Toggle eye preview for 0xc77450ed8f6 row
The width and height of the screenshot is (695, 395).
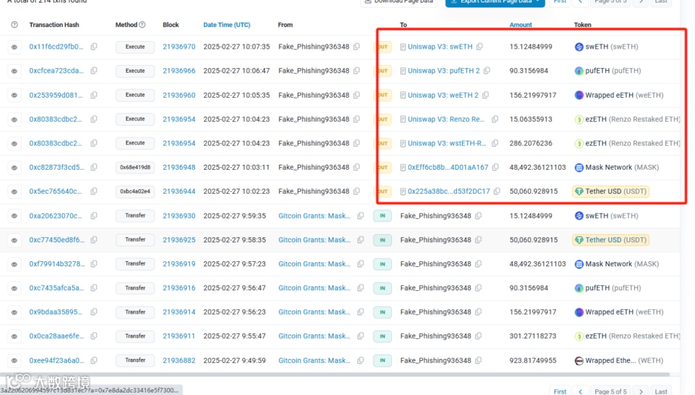click(x=14, y=240)
